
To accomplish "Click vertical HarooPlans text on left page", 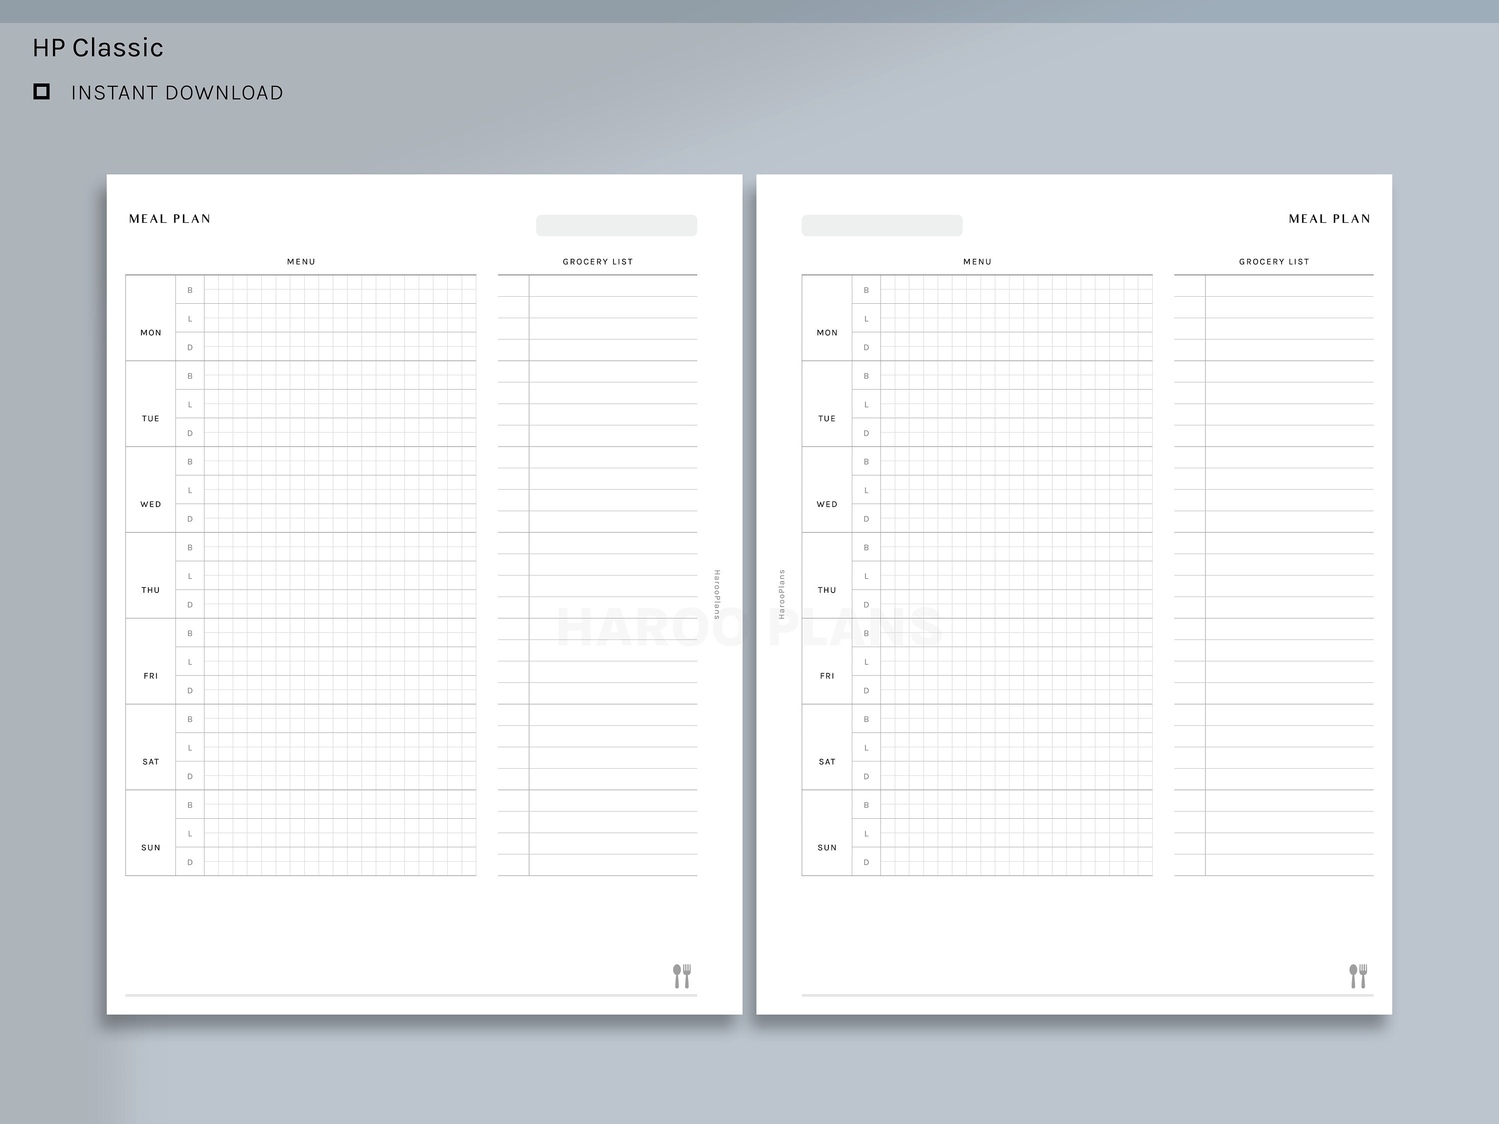I will (x=717, y=594).
